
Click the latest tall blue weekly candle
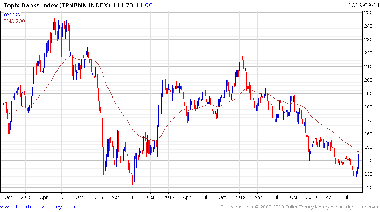coord(359,161)
